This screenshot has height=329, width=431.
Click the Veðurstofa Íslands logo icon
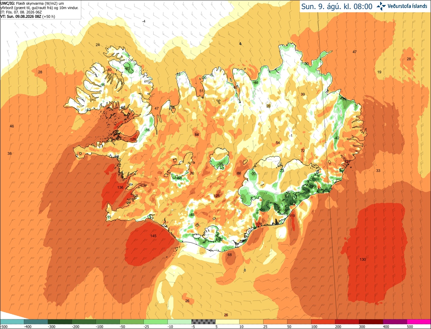pos(381,6)
